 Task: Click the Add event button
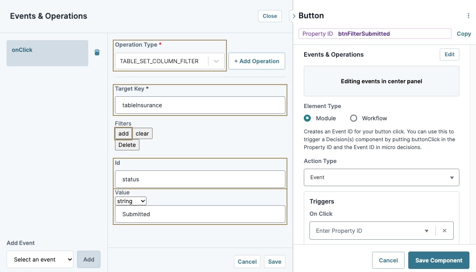[x=89, y=259]
